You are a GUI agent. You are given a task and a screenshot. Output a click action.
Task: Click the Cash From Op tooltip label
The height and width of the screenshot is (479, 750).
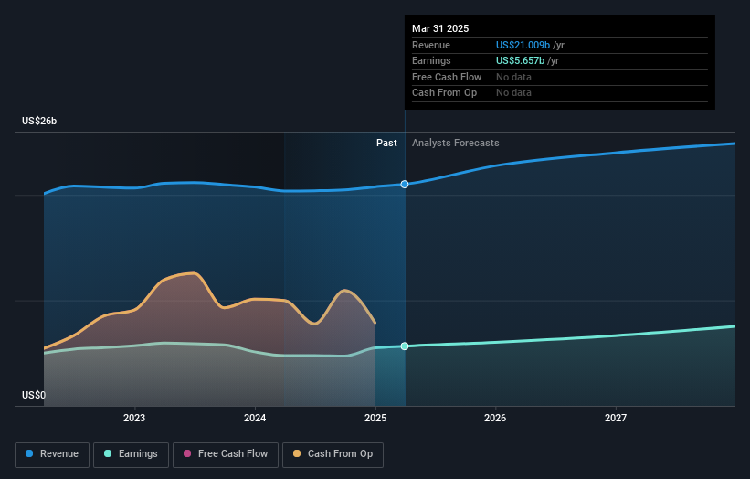(444, 93)
